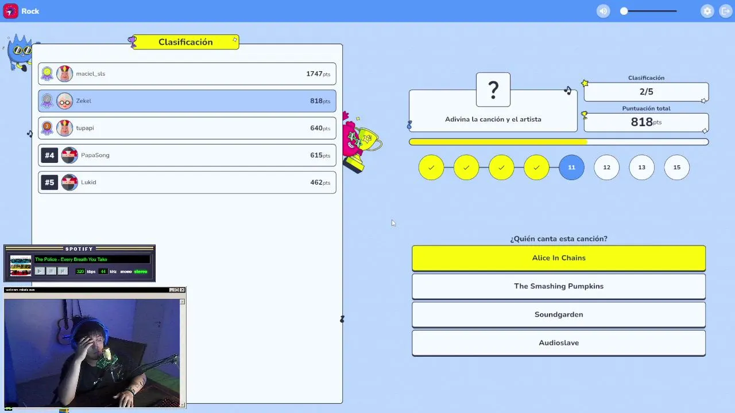
Task: Choose The Smashing Pumpkins as the answer
Action: [559, 286]
